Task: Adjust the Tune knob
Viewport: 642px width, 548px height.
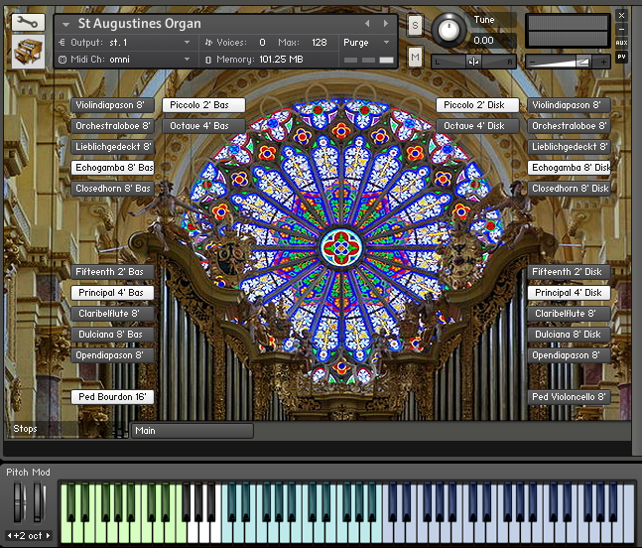Action: (x=449, y=30)
